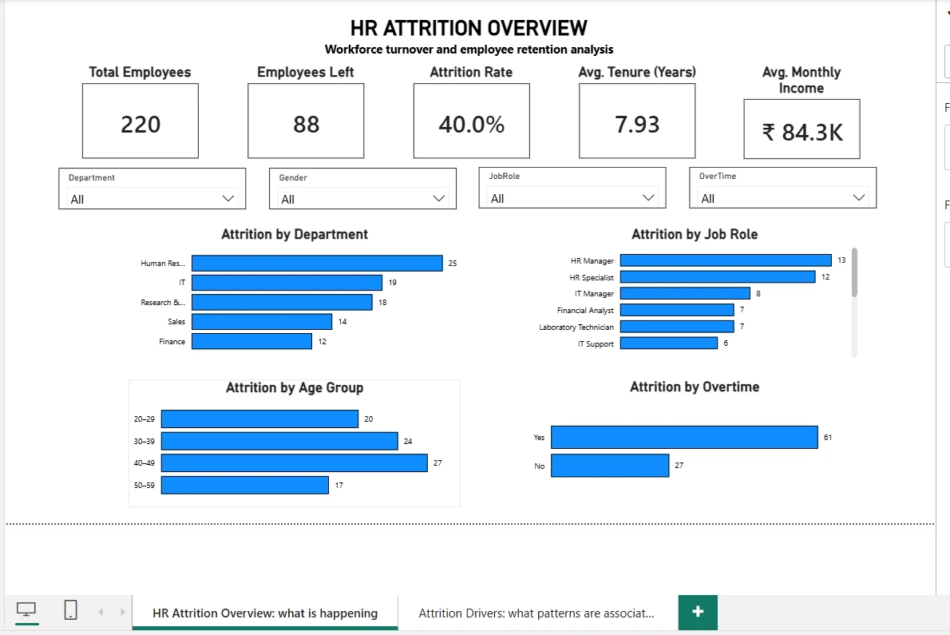
Task: Click the IT Manager job role bar
Action: (685, 293)
